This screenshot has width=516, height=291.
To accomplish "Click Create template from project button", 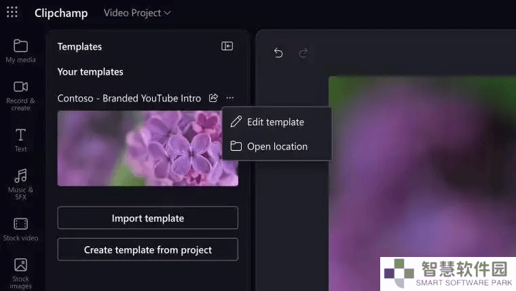I will point(148,250).
